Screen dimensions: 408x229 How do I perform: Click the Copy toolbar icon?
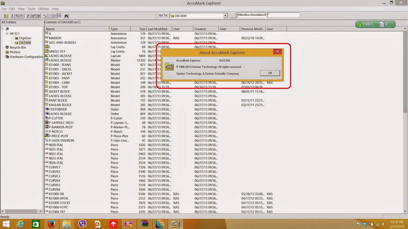pyautogui.click(x=17, y=16)
